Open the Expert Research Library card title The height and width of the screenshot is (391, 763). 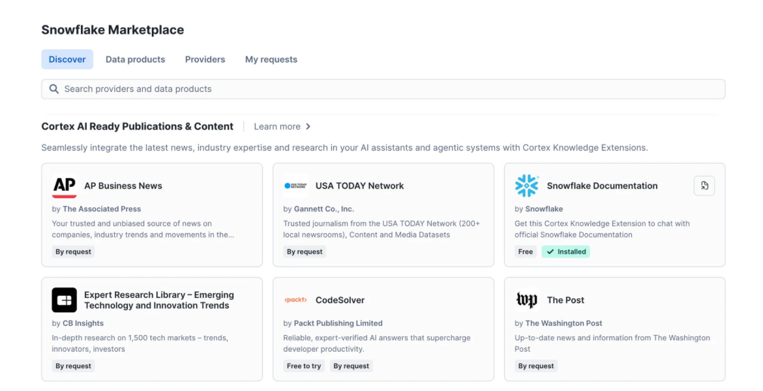159,300
